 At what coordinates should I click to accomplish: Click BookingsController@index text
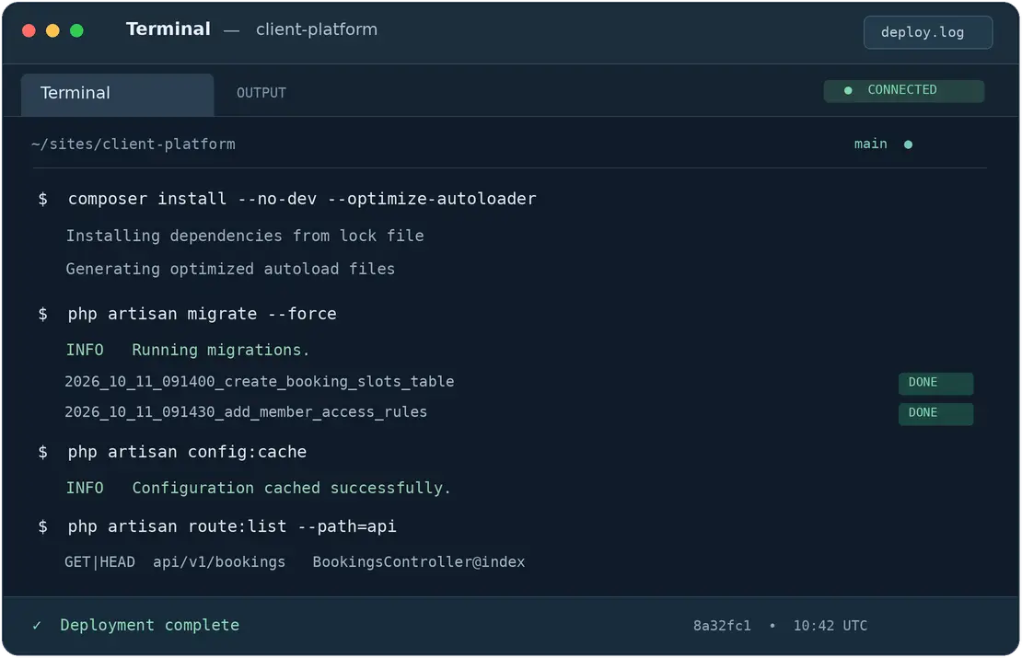[x=418, y=562]
